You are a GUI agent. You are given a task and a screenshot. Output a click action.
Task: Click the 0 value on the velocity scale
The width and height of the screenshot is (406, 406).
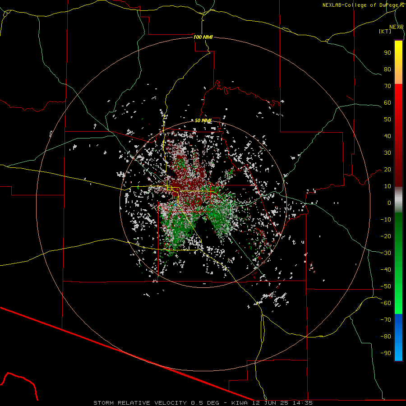coord(389,203)
